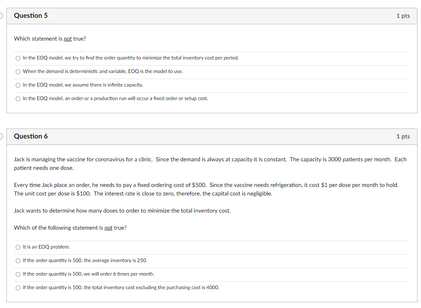The width and height of the screenshot is (421, 308).
Task: Choose 'When the demand is deterministic and variable' option
Action: tap(18, 71)
